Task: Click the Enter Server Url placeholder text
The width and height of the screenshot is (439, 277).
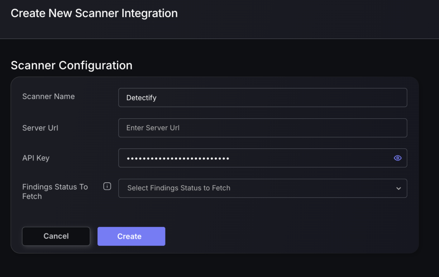Action: point(153,128)
